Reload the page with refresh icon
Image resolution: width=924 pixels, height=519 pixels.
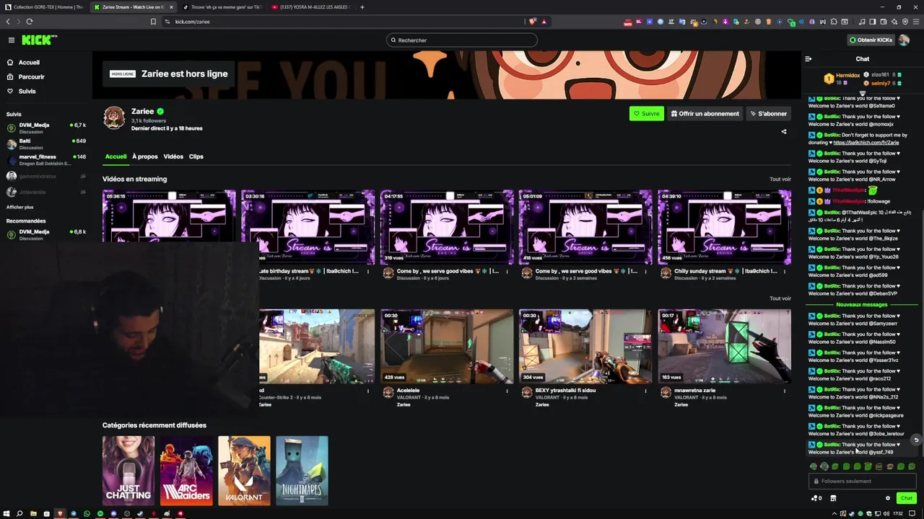[x=30, y=22]
